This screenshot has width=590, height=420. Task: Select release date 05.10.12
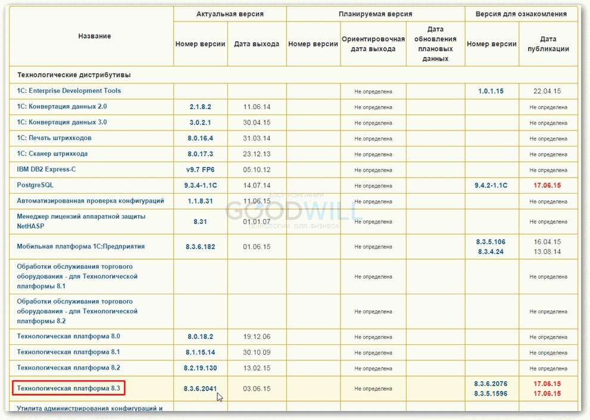pos(257,170)
